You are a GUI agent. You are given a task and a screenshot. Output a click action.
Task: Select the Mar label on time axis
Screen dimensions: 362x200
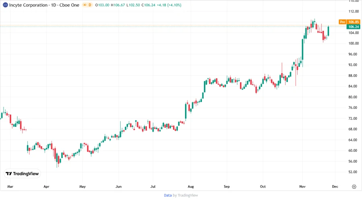click(10, 186)
